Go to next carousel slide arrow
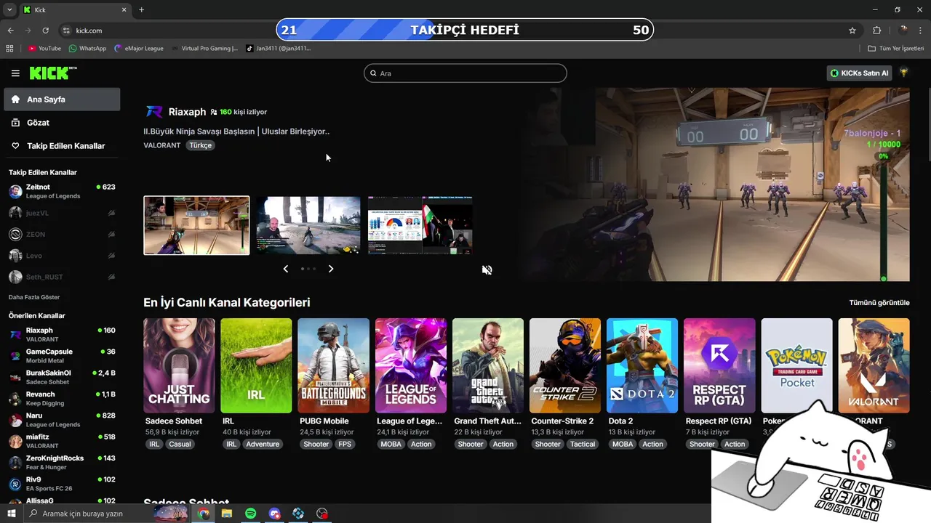Viewport: 931px width, 523px height. pos(331,269)
